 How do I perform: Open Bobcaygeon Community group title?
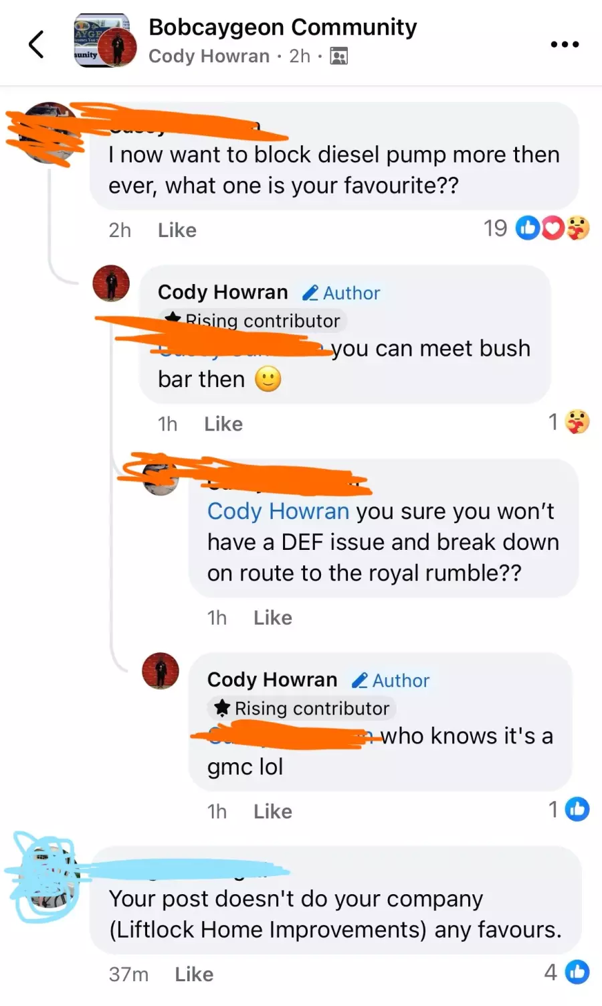(x=282, y=27)
